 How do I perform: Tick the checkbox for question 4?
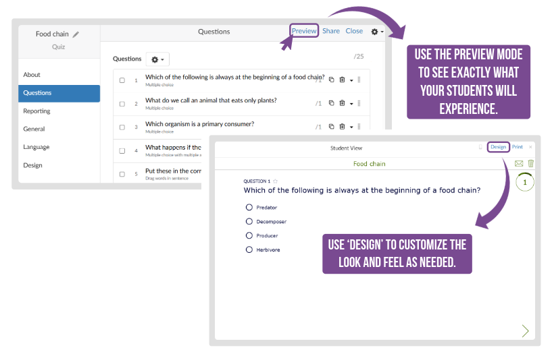(x=122, y=150)
